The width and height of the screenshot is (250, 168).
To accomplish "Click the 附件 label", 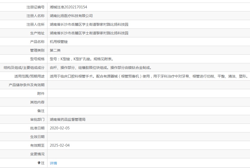I will point(41,94).
